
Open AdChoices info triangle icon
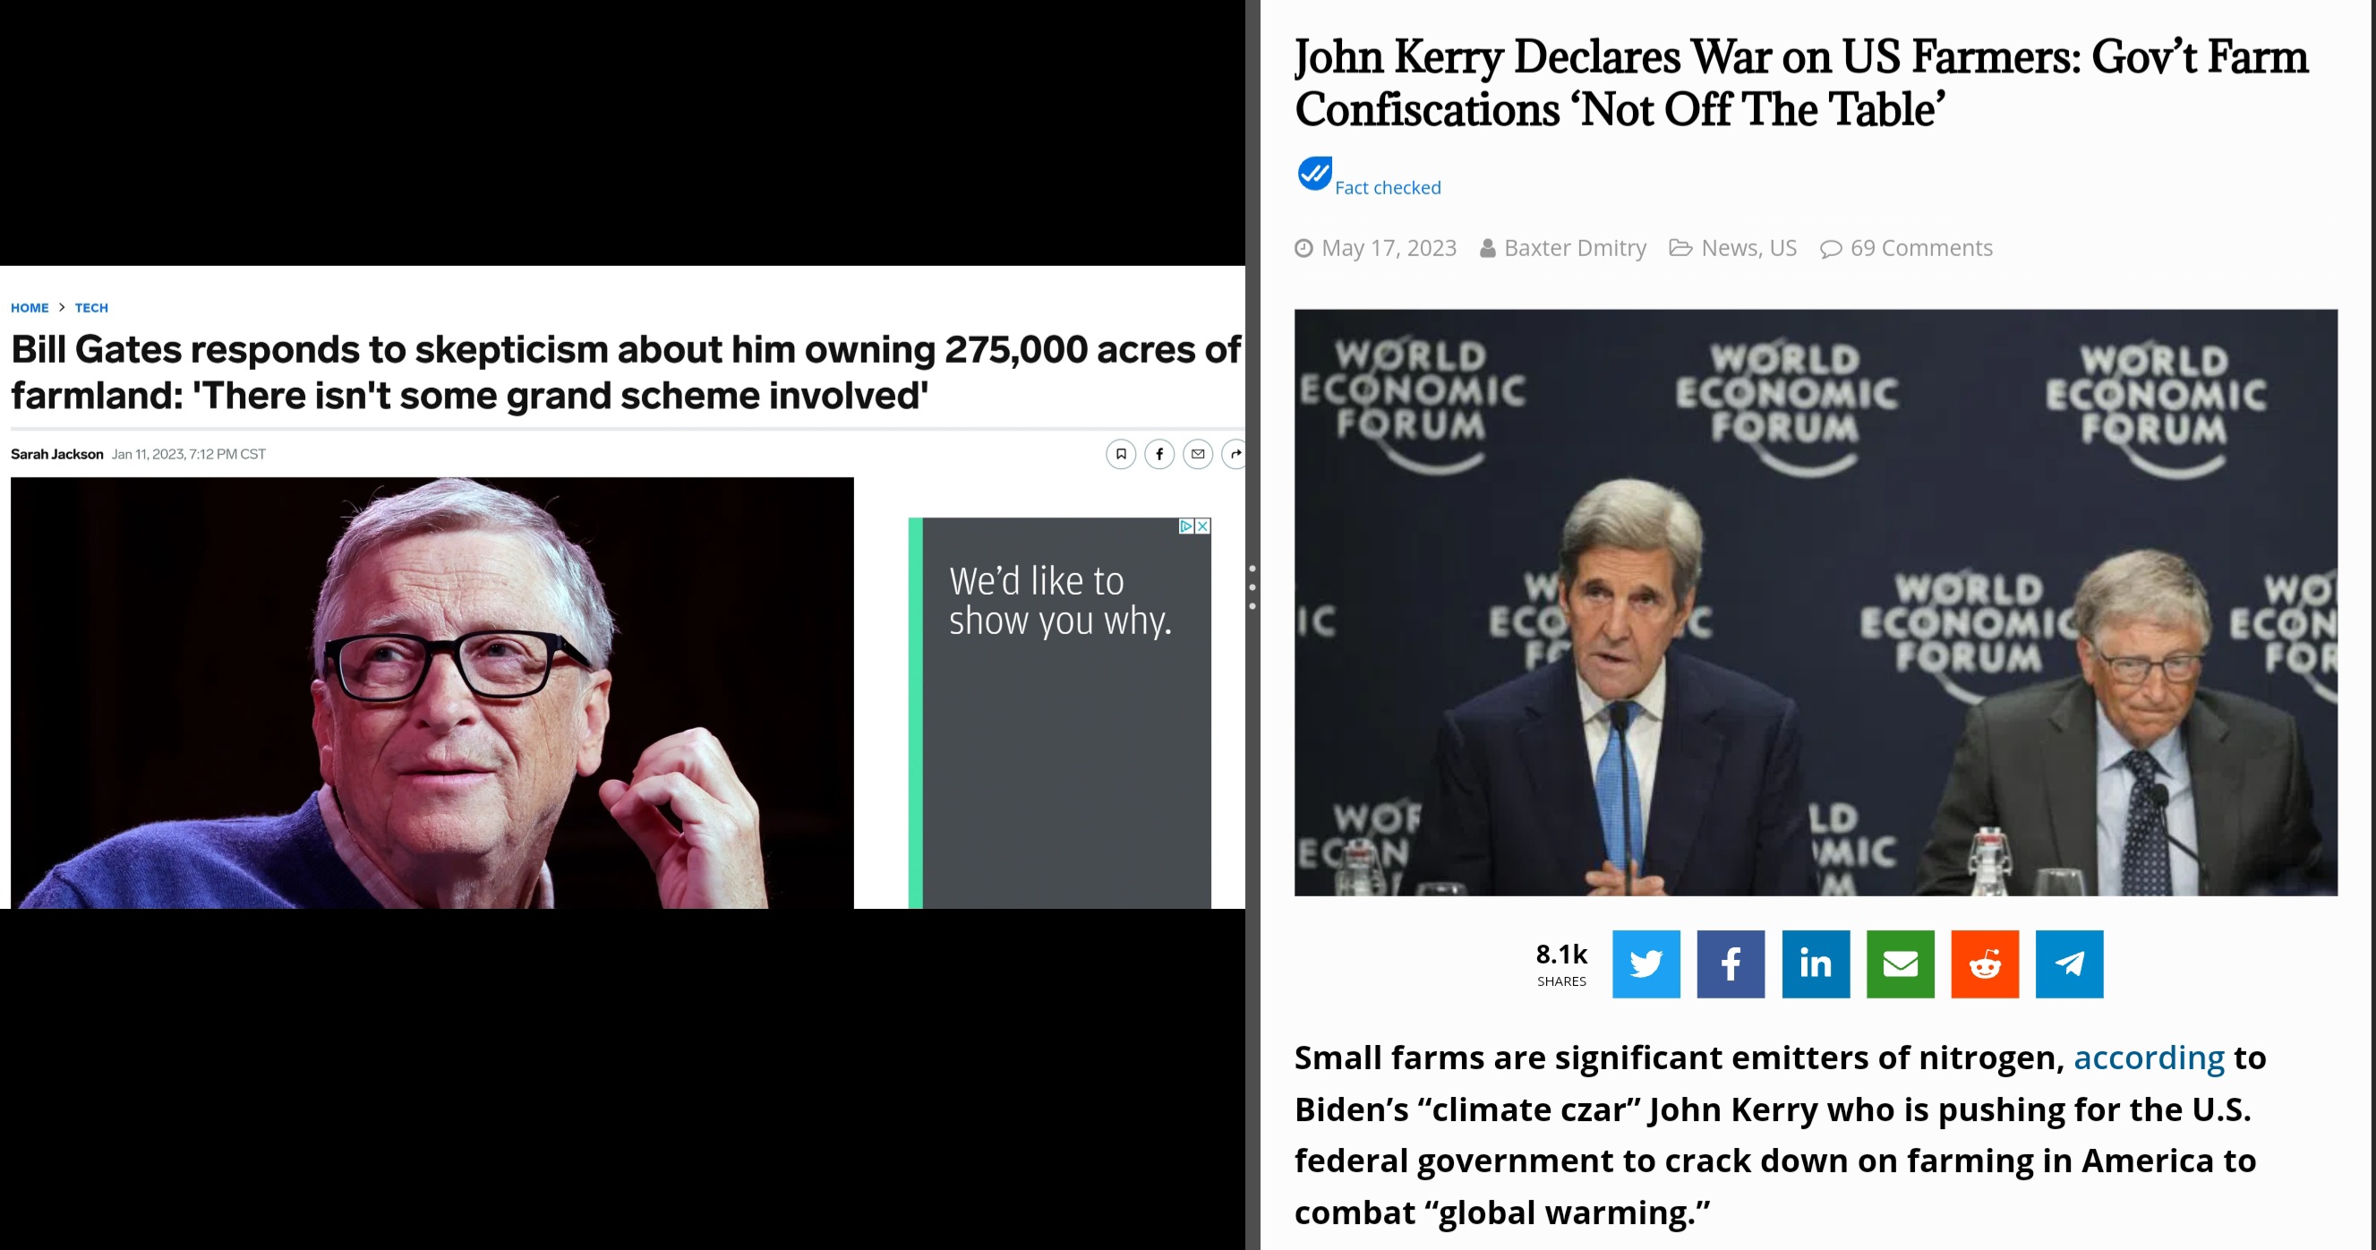tap(1187, 526)
